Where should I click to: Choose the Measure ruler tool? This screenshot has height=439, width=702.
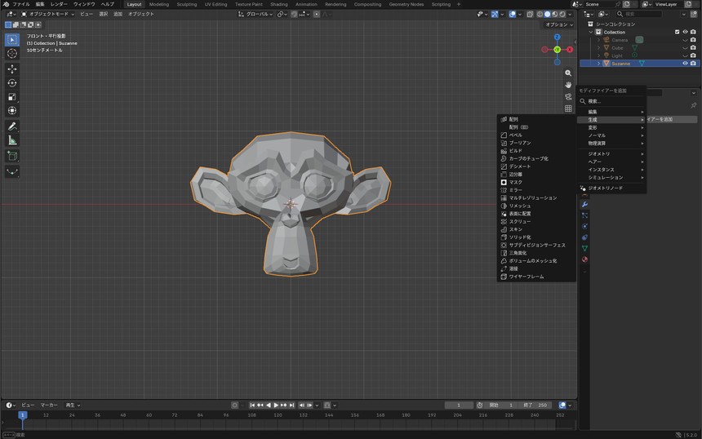pos(12,140)
